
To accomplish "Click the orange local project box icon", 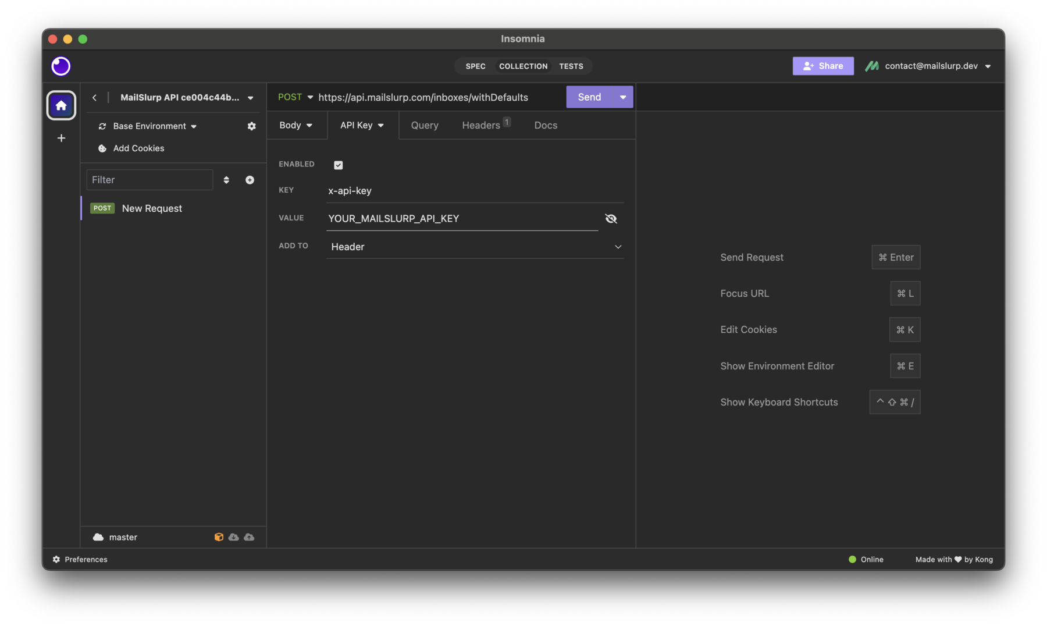I will click(x=219, y=537).
